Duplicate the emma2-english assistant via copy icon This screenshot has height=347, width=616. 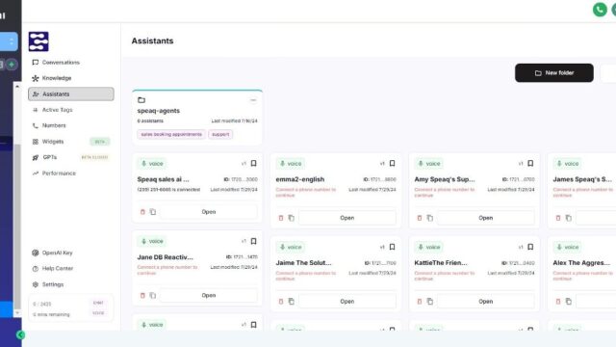pos(291,218)
